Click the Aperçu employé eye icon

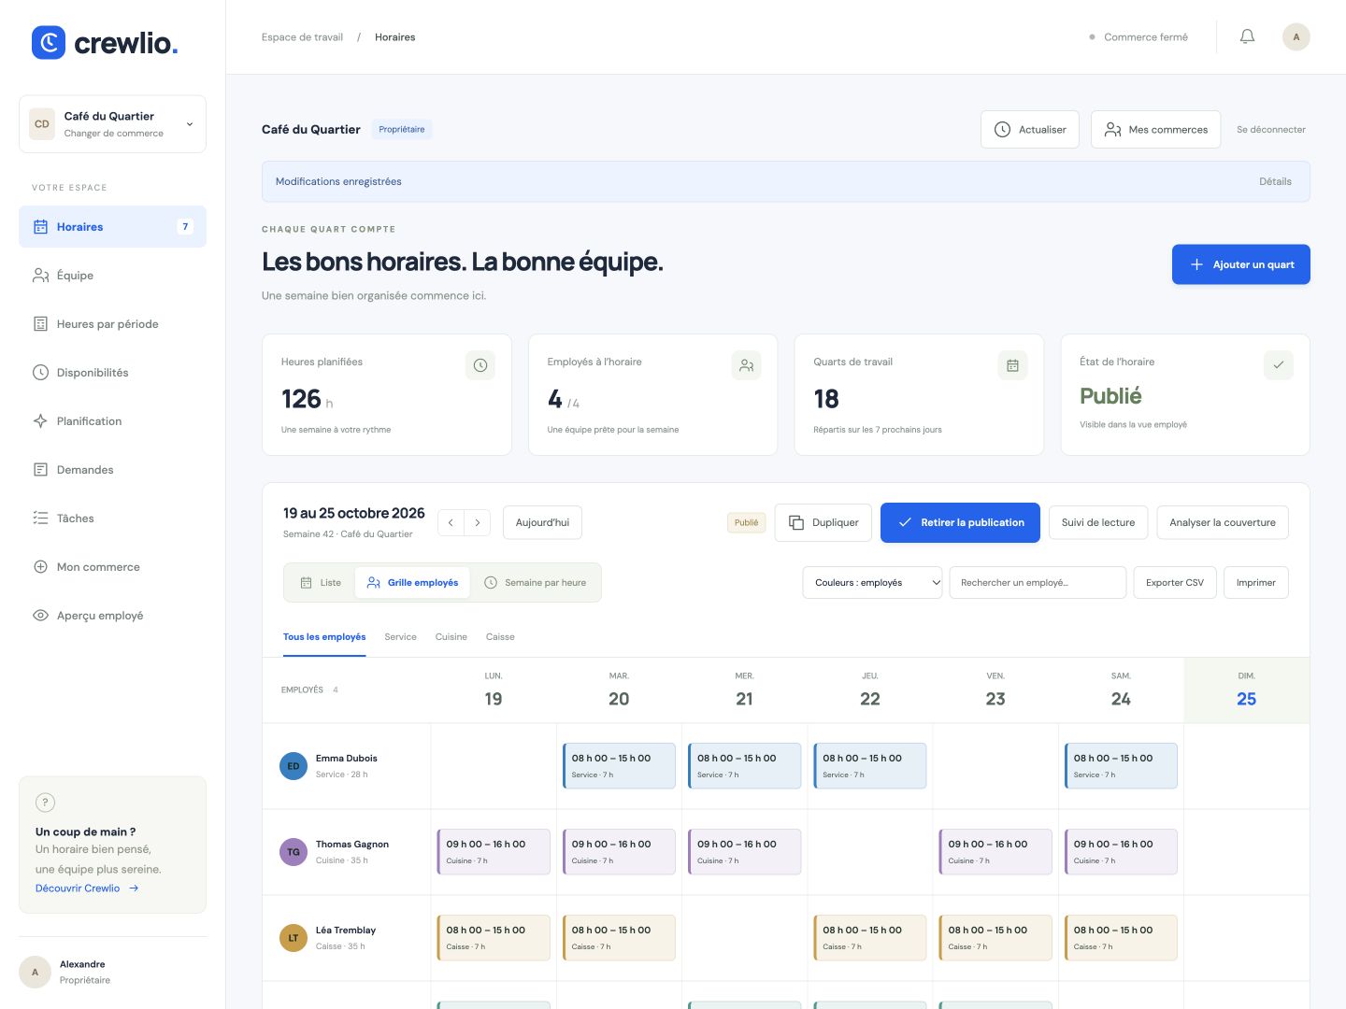click(40, 616)
